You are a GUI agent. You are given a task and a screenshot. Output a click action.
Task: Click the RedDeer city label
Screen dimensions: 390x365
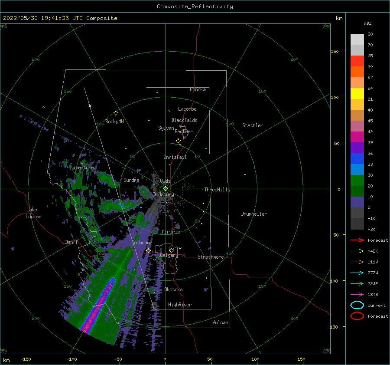[184, 132]
